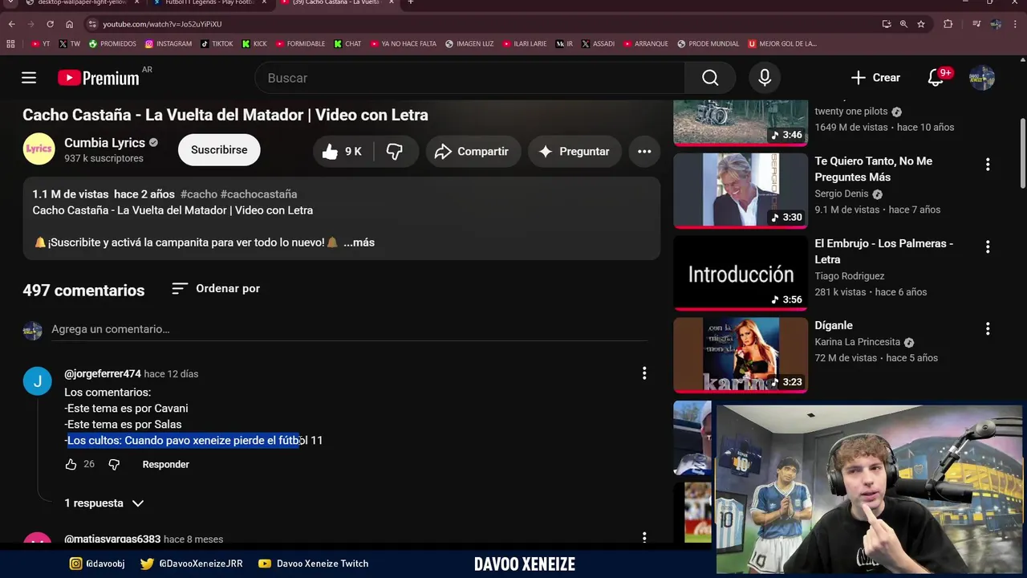The width and height of the screenshot is (1027, 578).
Task: Open the twenty one pilots channel name
Action: tap(852, 112)
